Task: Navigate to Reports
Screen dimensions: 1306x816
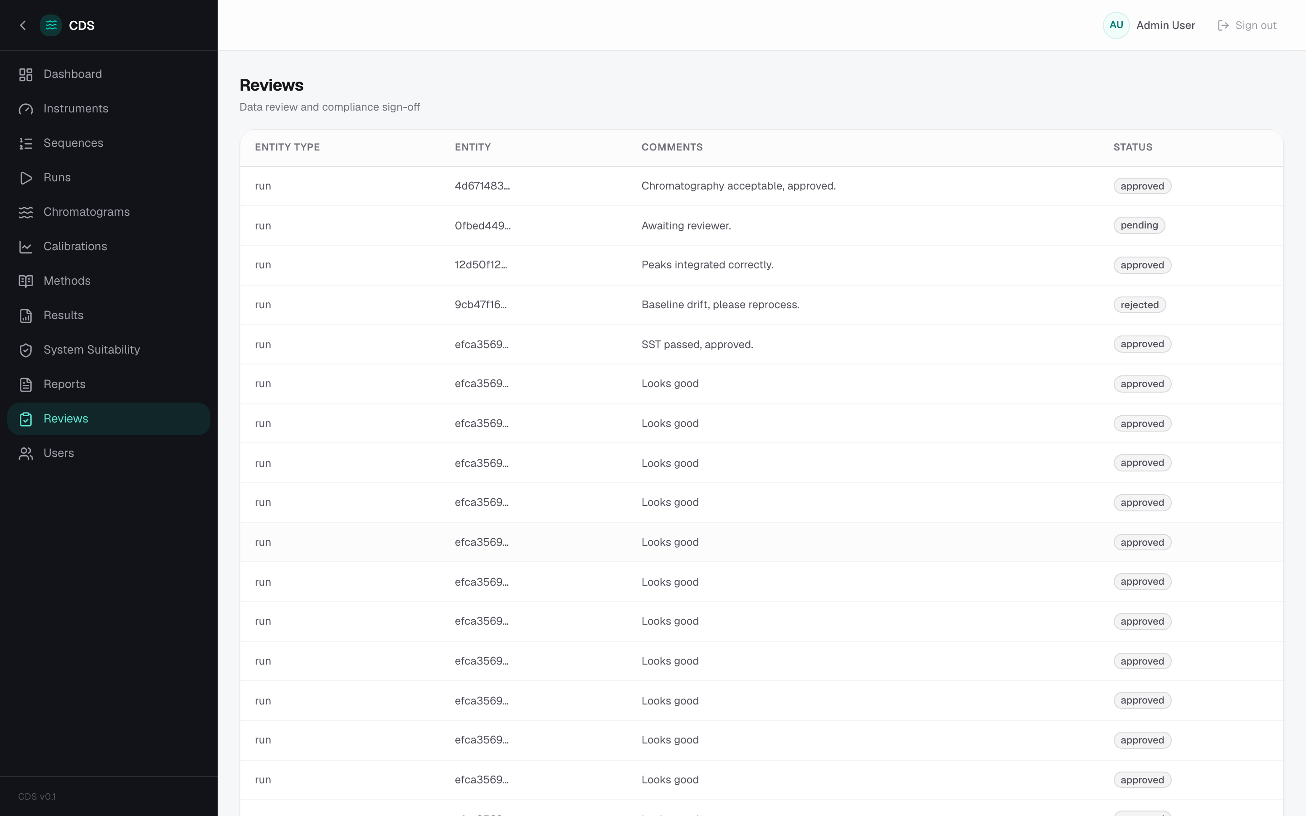Action: 108,385
